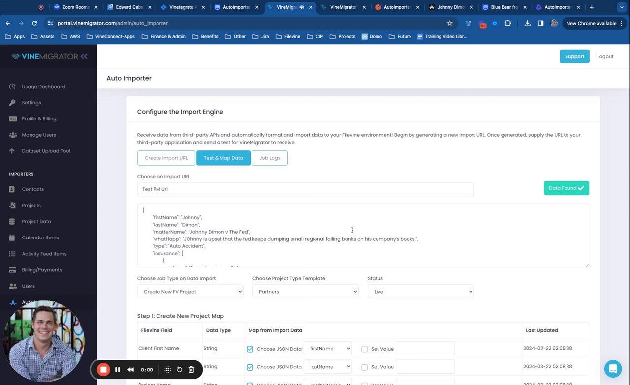This screenshot has height=385, width=630.
Task: Click the Projects importer icon
Action: click(x=12, y=206)
